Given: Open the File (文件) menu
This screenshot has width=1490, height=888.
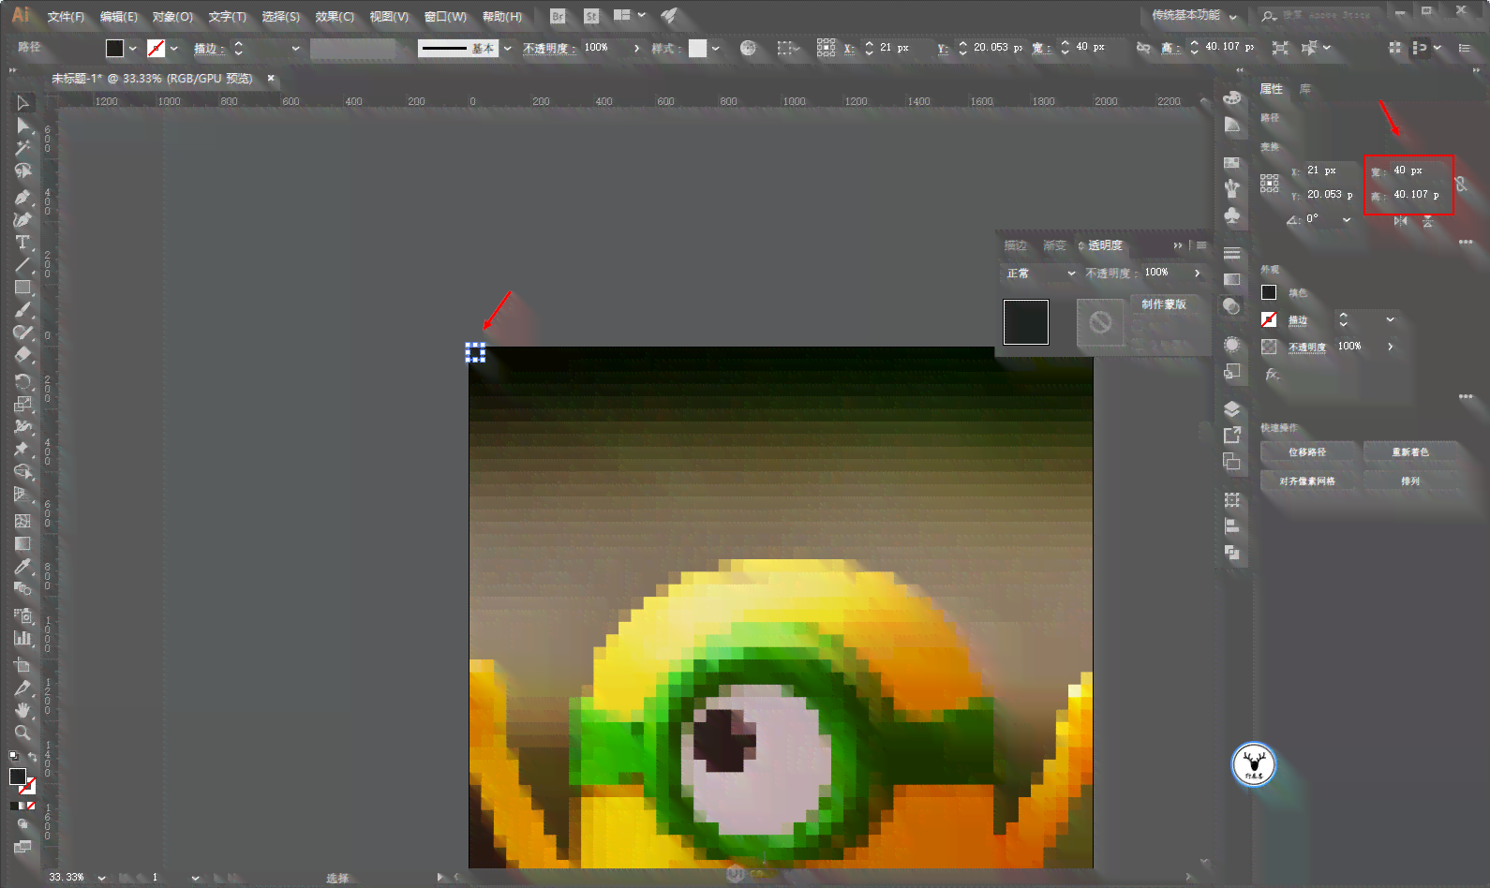Looking at the screenshot, I should [x=66, y=17].
